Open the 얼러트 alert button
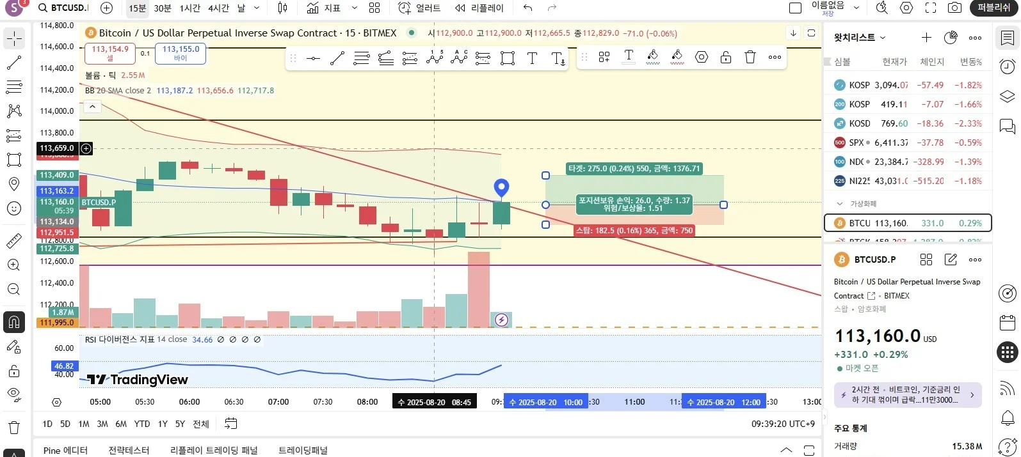 pos(419,8)
